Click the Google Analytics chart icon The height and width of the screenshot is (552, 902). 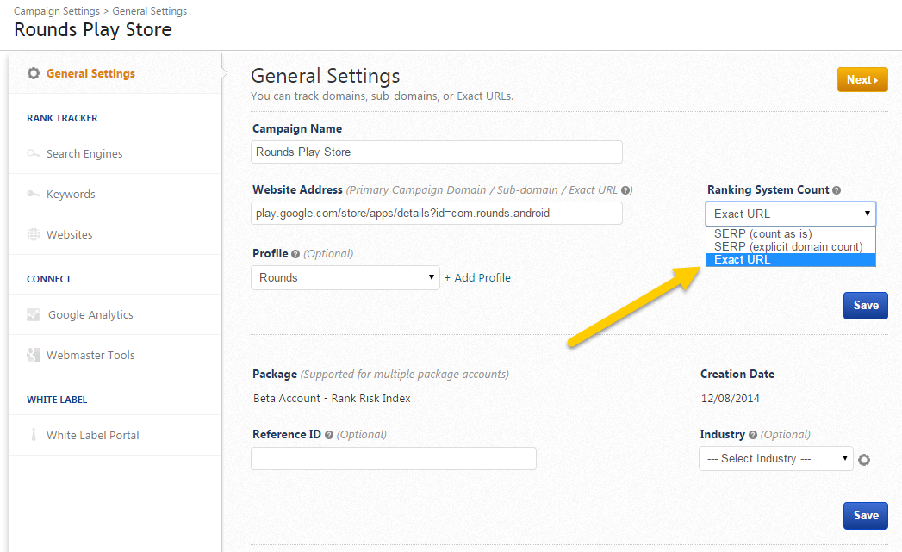click(x=34, y=315)
